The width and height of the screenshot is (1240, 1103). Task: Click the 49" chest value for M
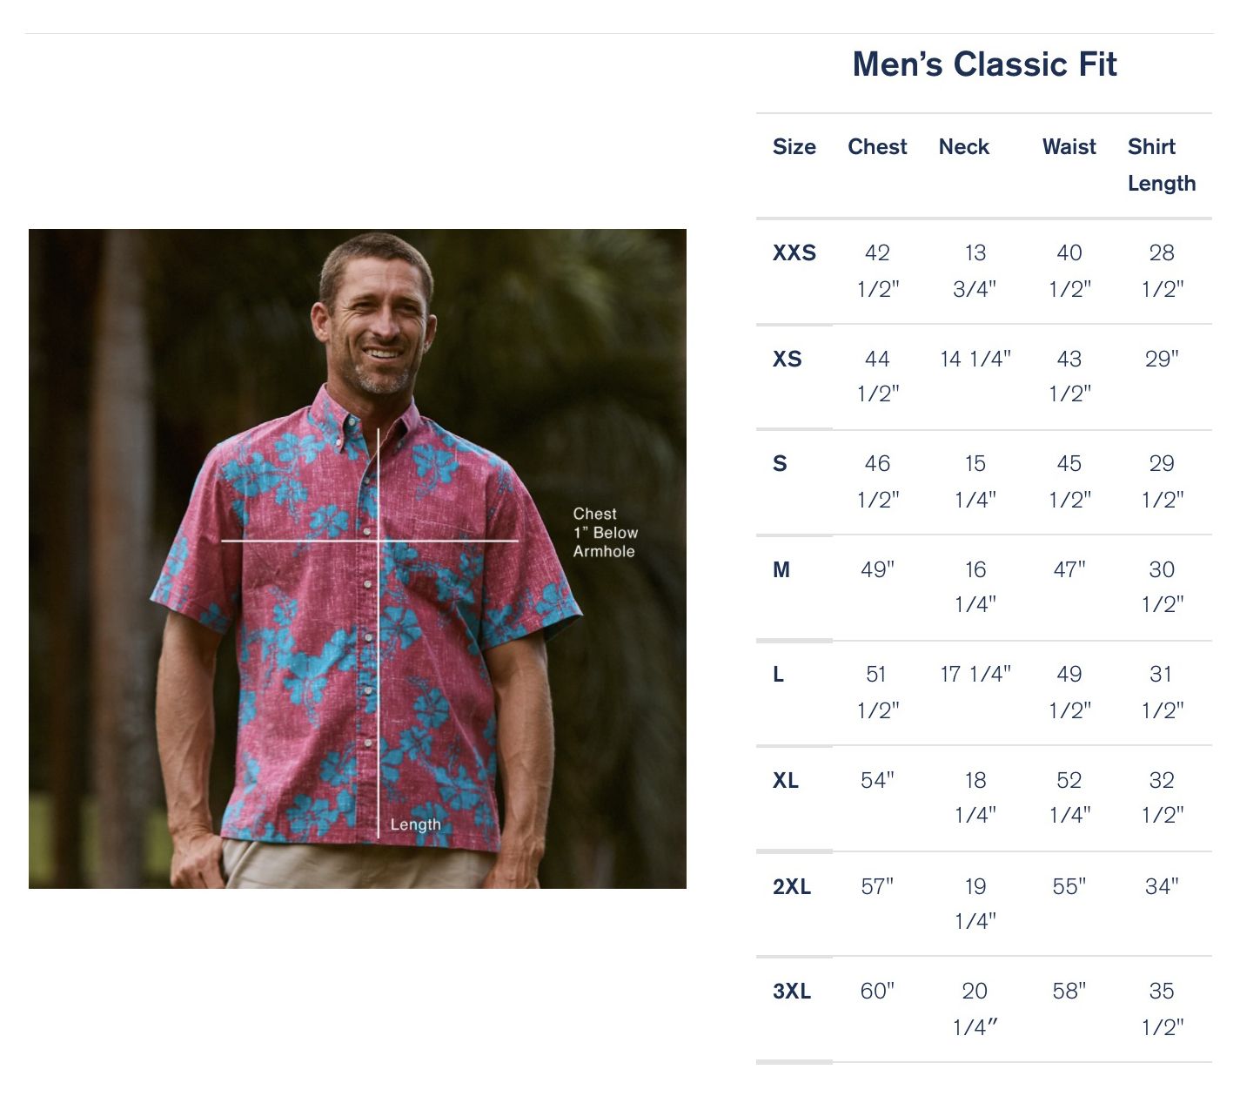[x=877, y=570]
